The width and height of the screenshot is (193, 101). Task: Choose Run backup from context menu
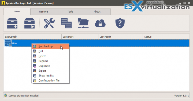[x=50, y=46]
